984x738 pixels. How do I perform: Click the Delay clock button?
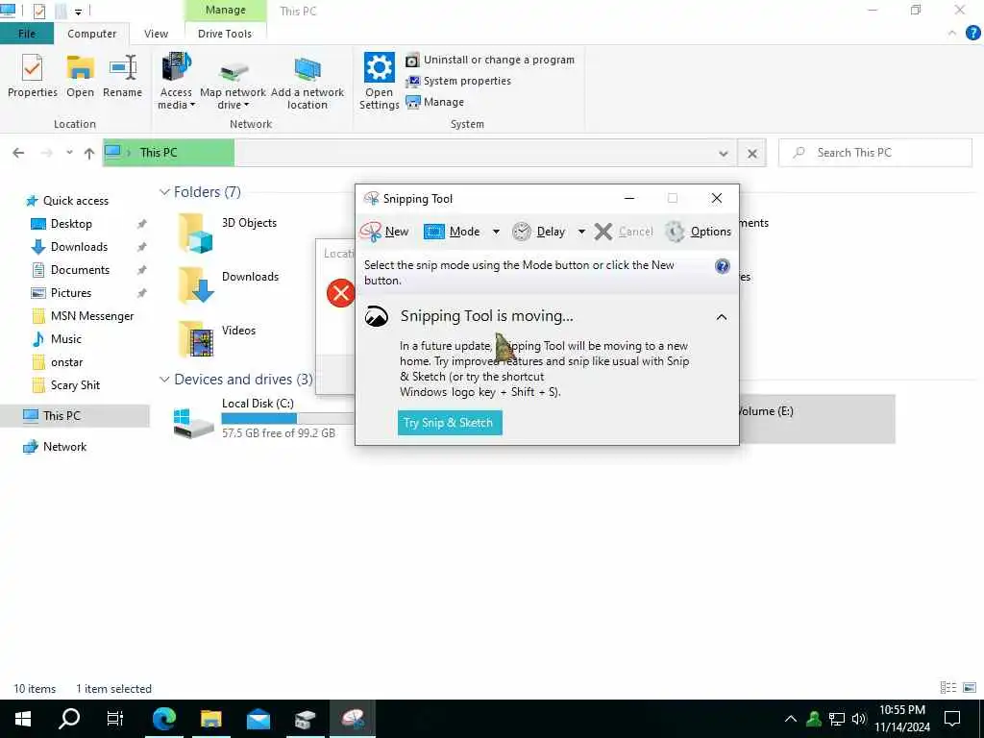pyautogui.click(x=538, y=232)
